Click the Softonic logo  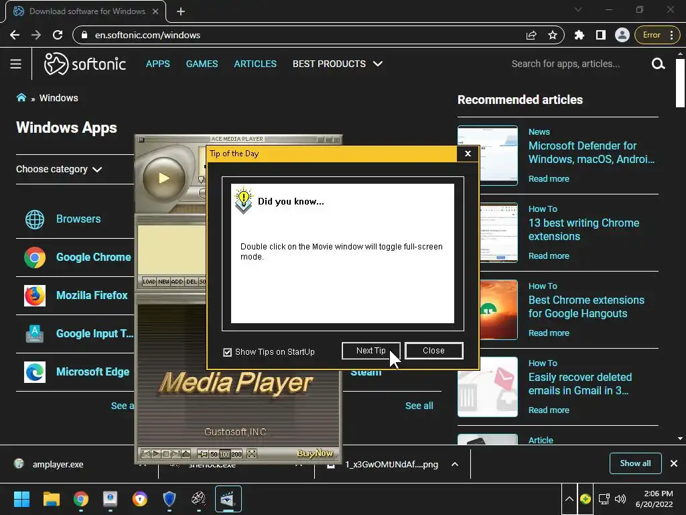coord(85,64)
